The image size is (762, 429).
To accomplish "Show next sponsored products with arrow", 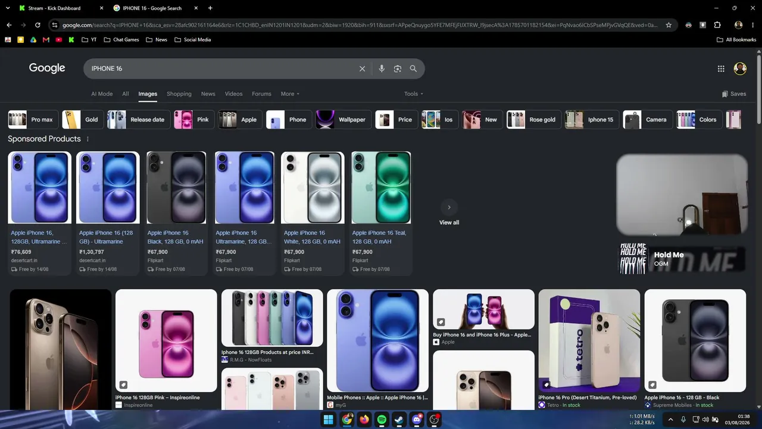I will [449, 207].
